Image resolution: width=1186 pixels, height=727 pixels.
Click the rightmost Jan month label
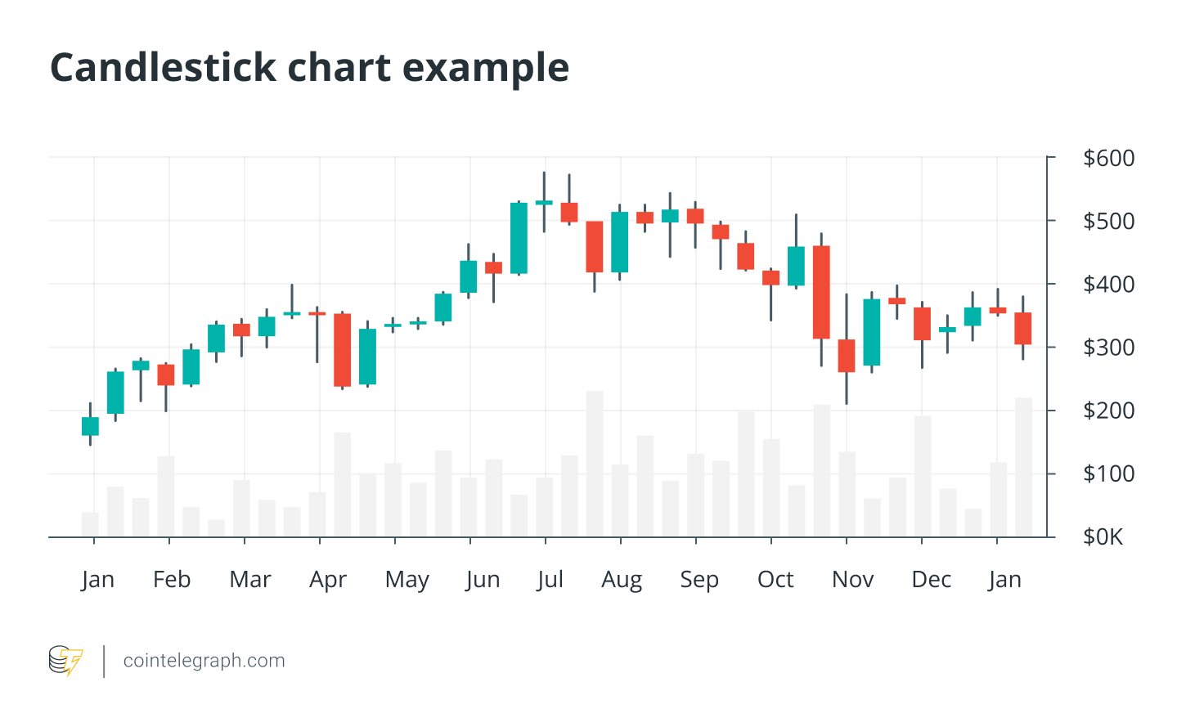1004,580
